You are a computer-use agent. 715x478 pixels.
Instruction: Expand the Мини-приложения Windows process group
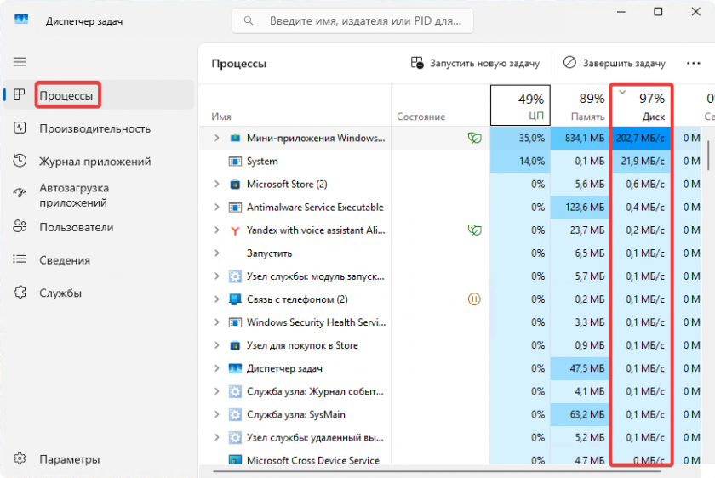point(216,138)
